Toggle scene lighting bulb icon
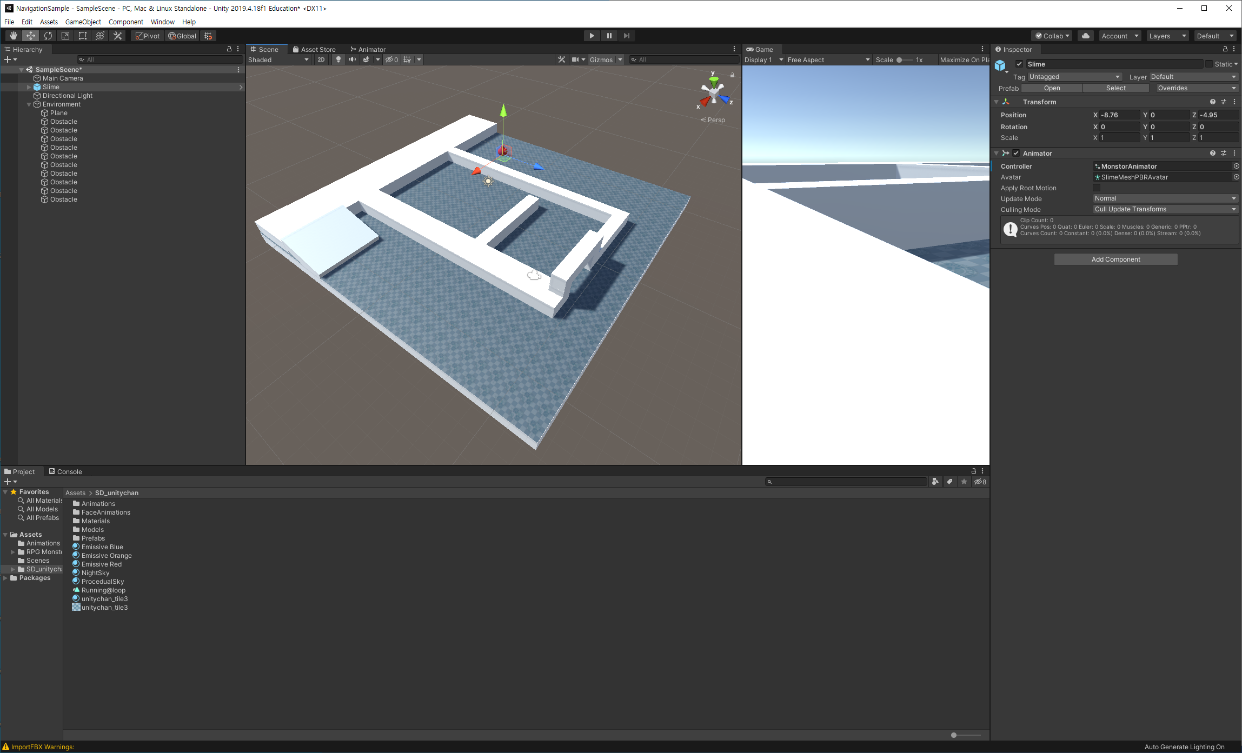Viewport: 1242px width, 753px height. [338, 59]
